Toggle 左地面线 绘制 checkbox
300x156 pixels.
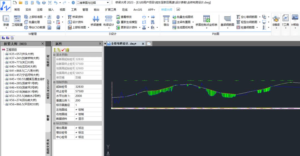point(76,110)
